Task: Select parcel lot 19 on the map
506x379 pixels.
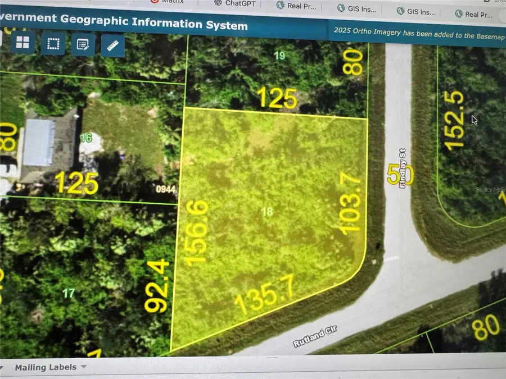Action: [279, 56]
